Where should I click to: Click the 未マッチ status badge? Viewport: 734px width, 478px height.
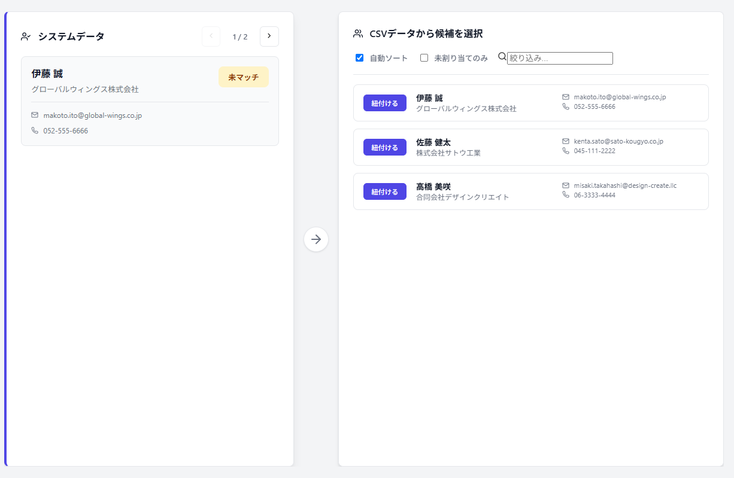click(243, 77)
